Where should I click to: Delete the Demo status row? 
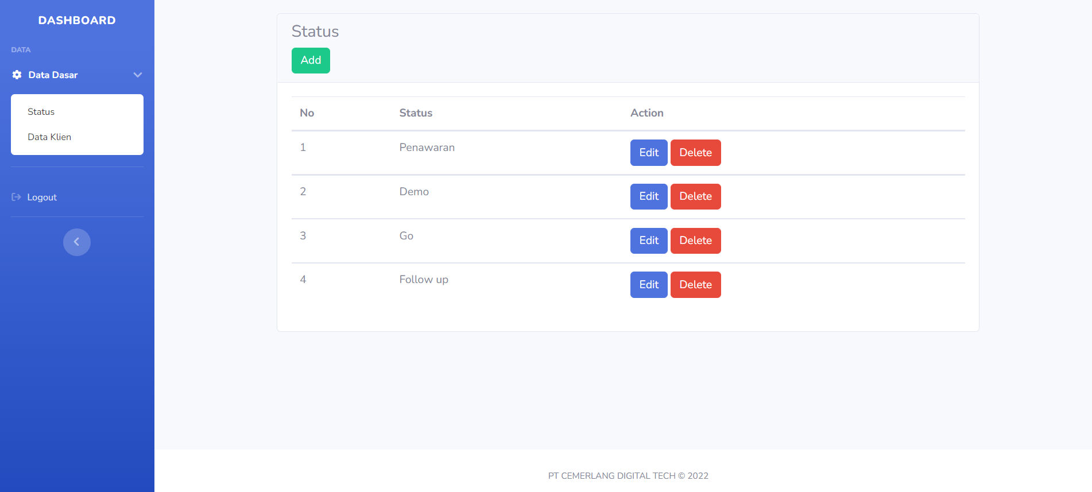click(695, 196)
